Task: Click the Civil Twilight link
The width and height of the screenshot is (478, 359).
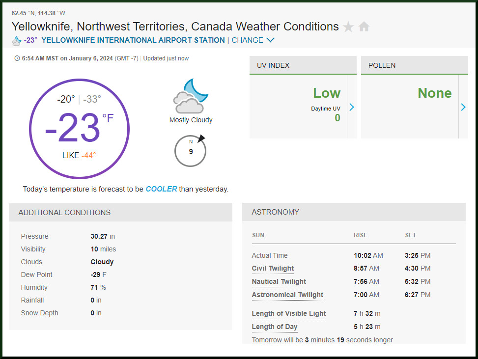Action: (x=273, y=269)
